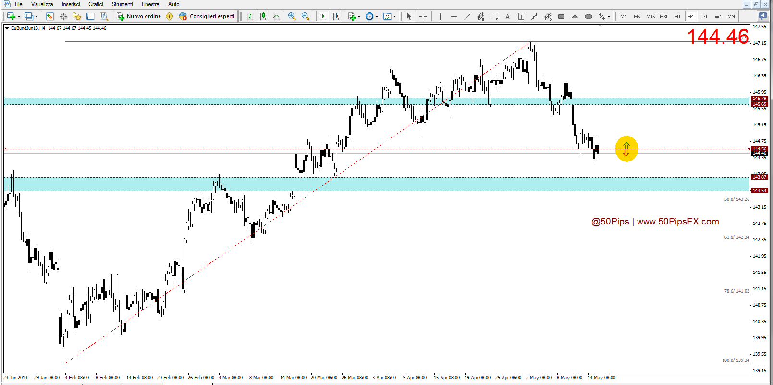Open the Profiles icon
Viewport: 773px width, 385px height.
(x=29, y=16)
